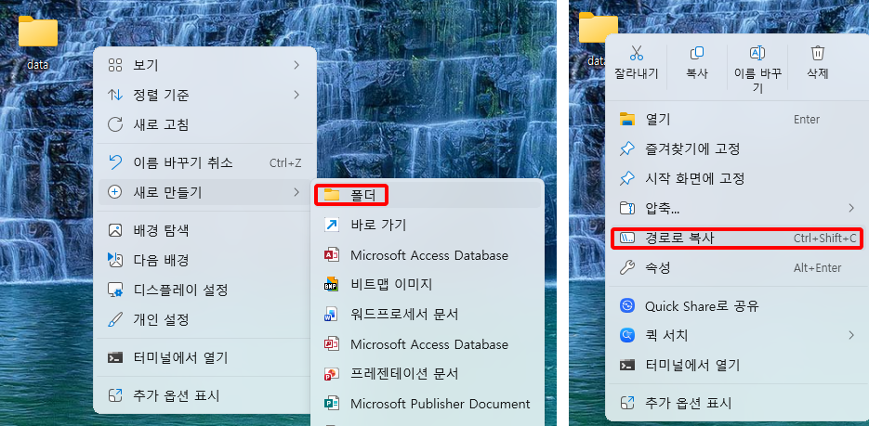The height and width of the screenshot is (426, 869).
Task: Click the 바로 가기 shortcut arrow icon
Action: pyautogui.click(x=332, y=225)
